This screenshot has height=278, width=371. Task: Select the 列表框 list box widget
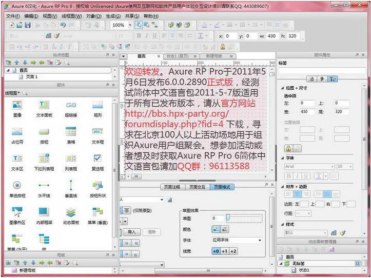click(71, 162)
